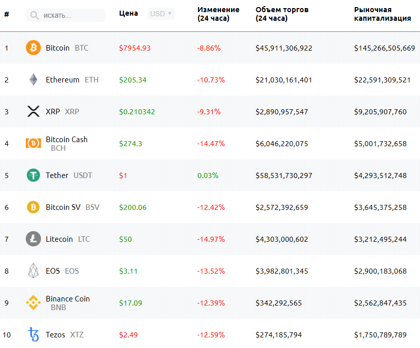Click the Binance Coin diamond logo
This screenshot has width=420, height=348.
pos(33,302)
